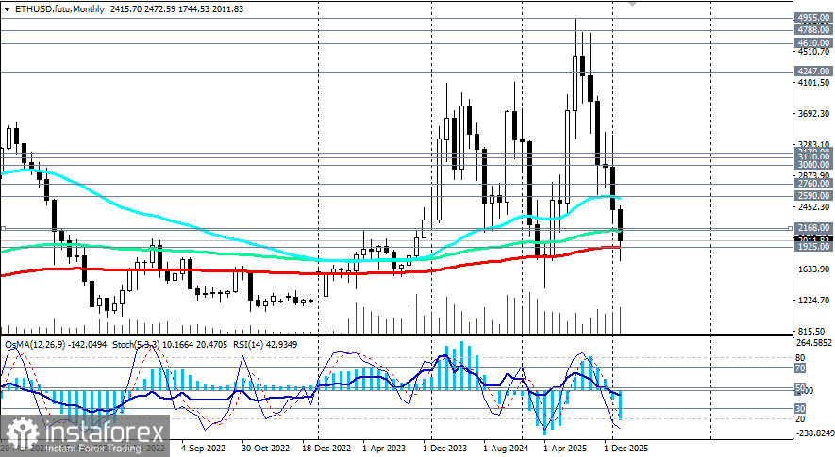
Task: Click the 30 Oct 2022 date label
Action: (266, 448)
